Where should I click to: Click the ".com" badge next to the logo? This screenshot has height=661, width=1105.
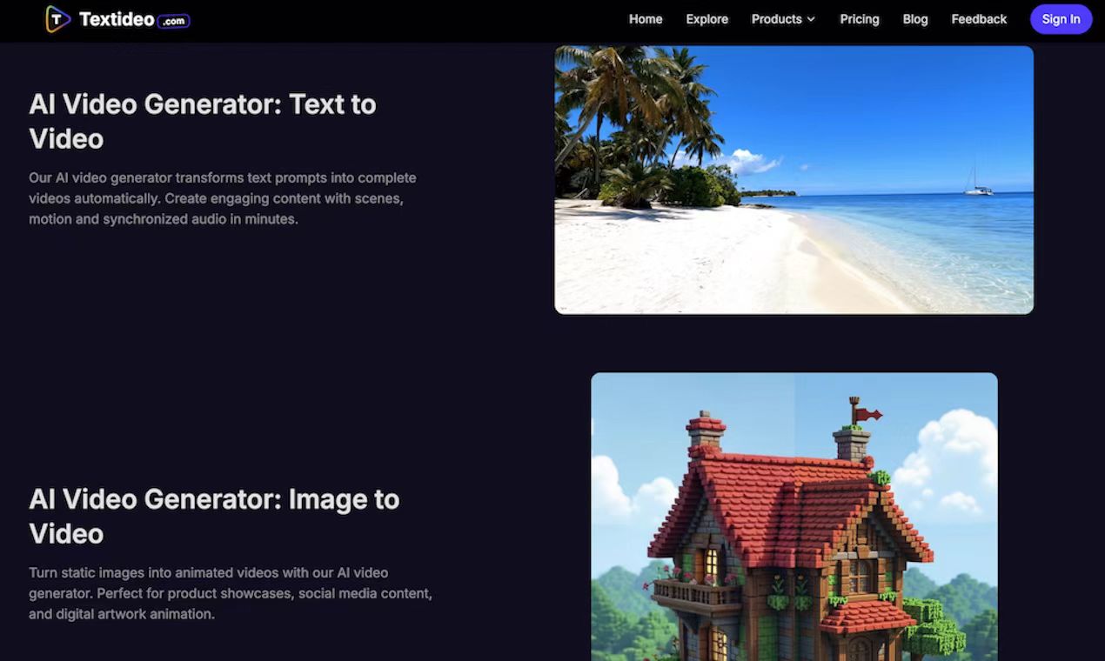tap(175, 19)
